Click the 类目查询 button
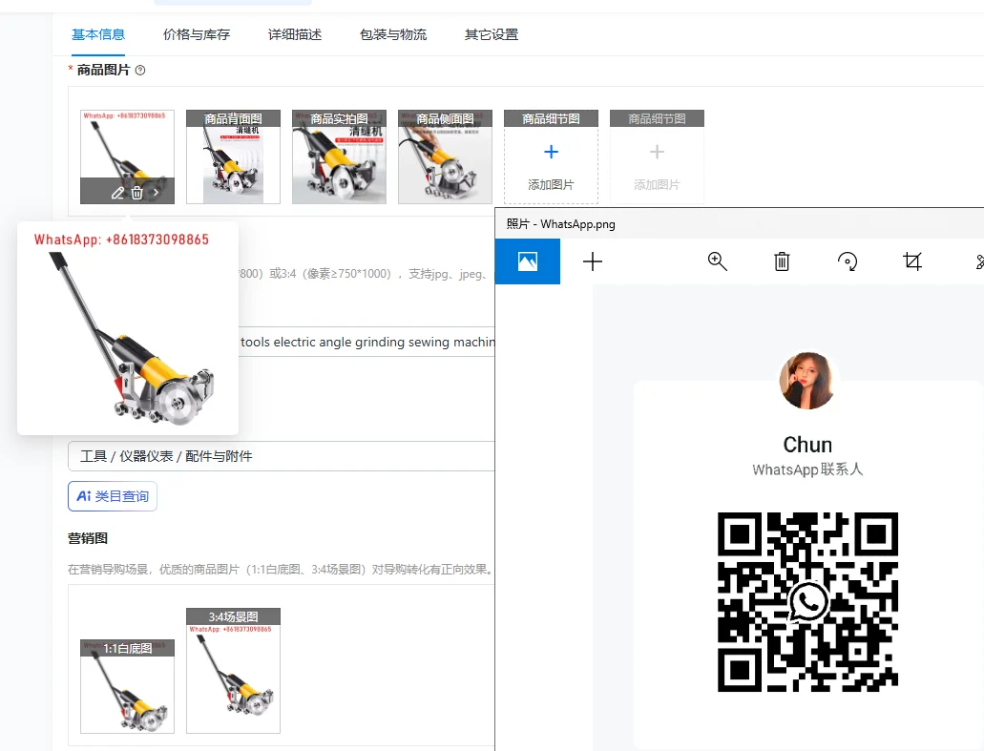This screenshot has width=984, height=751. click(x=112, y=495)
